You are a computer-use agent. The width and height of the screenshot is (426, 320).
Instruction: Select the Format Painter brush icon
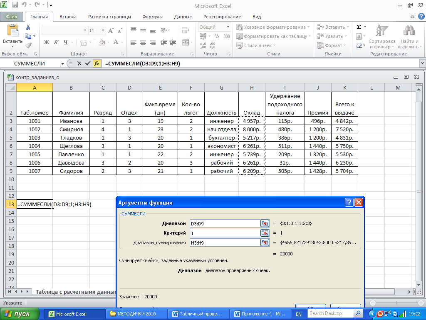coord(28,45)
